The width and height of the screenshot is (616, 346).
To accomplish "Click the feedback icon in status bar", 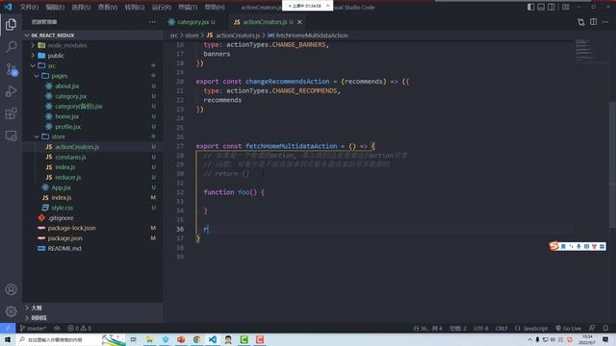I will (x=592, y=328).
